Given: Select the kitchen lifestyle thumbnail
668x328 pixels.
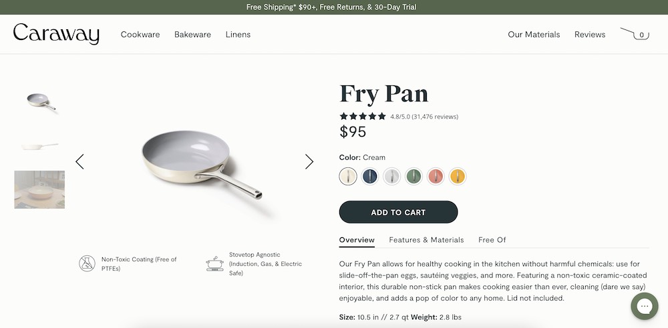Looking at the screenshot, I should 39,189.
